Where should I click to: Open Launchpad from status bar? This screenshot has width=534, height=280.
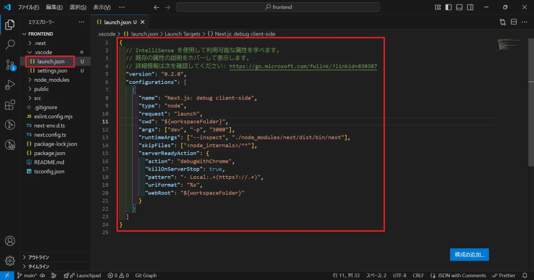[x=82, y=276]
